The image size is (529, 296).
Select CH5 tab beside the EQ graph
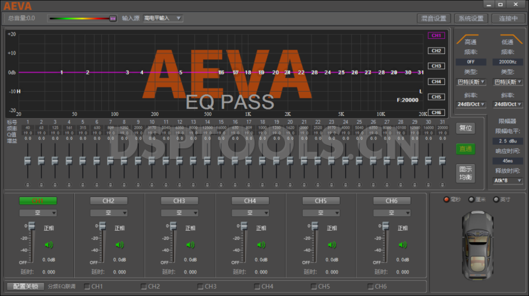(436, 97)
